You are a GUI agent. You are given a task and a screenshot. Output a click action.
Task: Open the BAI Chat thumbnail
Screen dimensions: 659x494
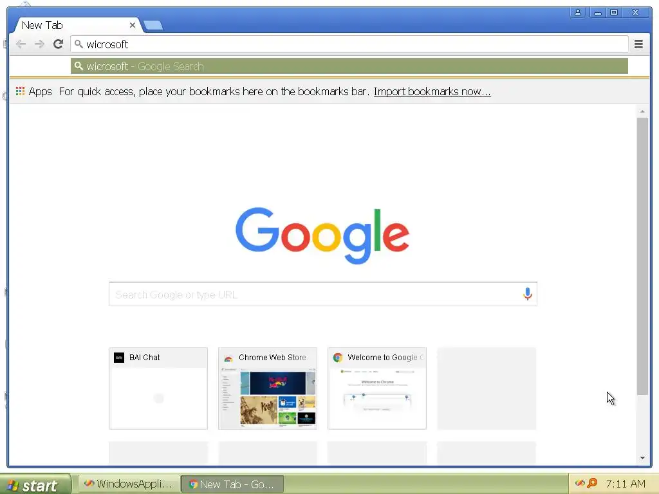pos(158,389)
